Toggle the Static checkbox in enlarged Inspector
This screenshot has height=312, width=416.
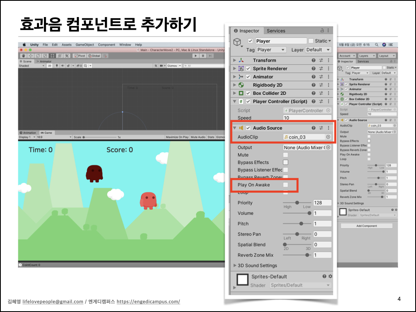coord(311,41)
